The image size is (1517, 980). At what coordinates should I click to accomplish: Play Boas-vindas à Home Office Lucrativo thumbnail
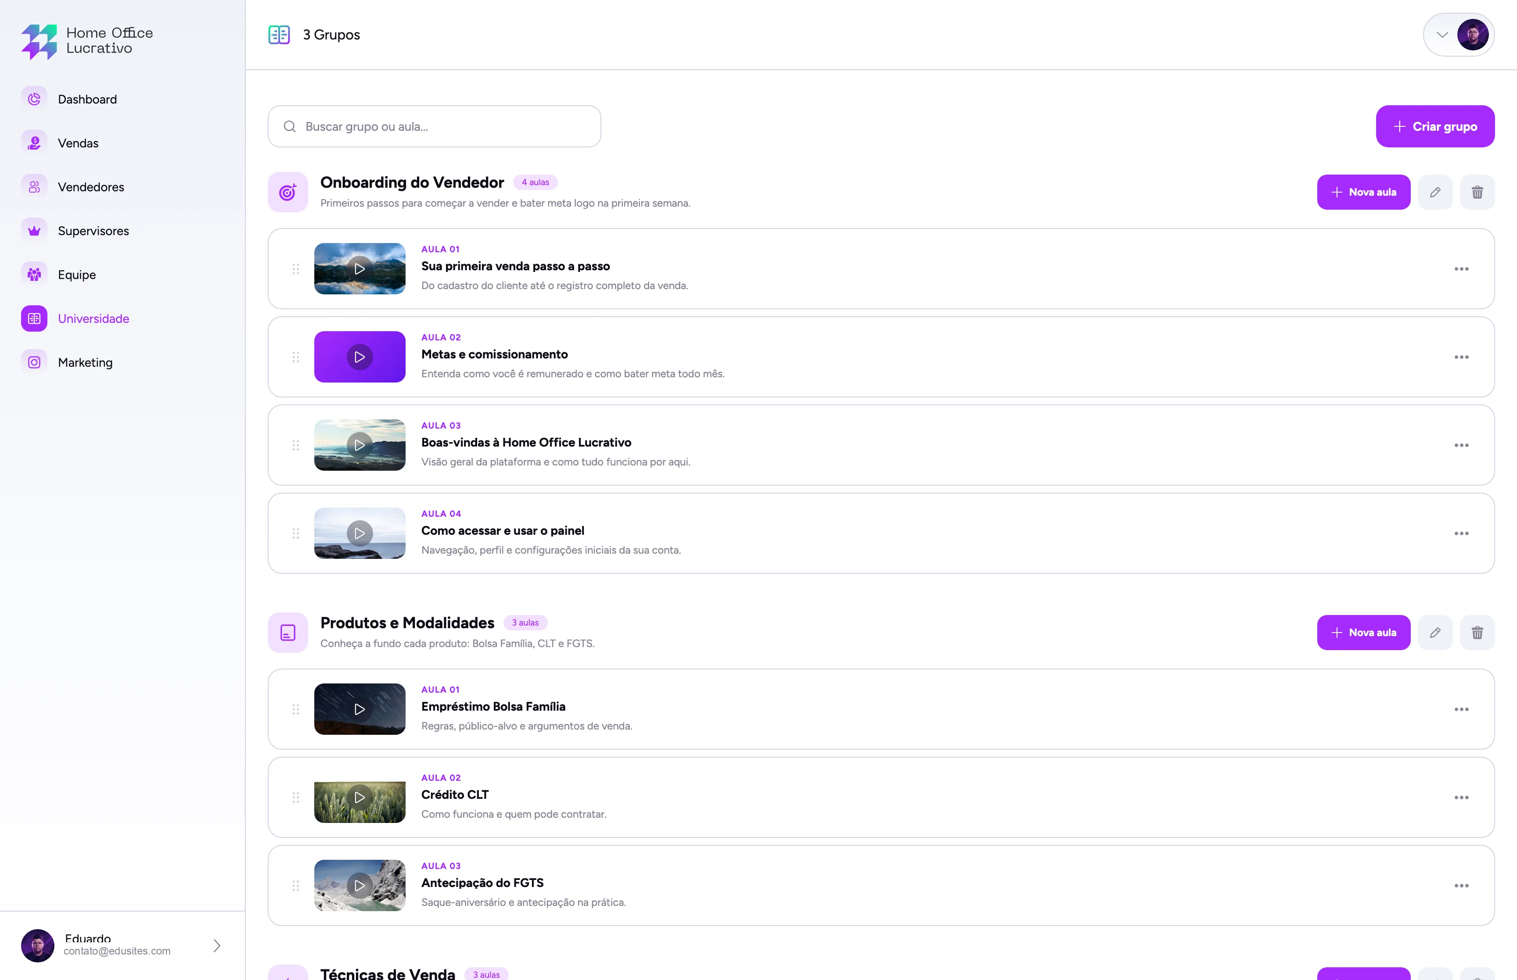point(359,445)
